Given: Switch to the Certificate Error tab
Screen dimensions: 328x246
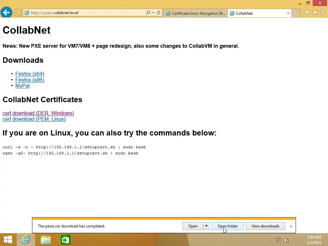Looking at the screenshot, I should click(x=195, y=13).
